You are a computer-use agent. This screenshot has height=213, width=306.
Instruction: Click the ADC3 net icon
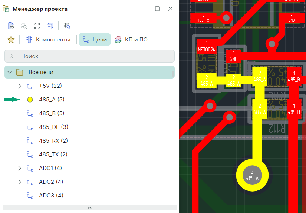pos(30,196)
